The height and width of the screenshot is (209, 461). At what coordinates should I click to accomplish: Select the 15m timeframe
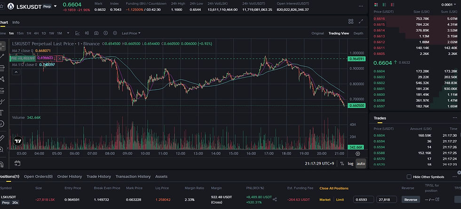click(20, 33)
